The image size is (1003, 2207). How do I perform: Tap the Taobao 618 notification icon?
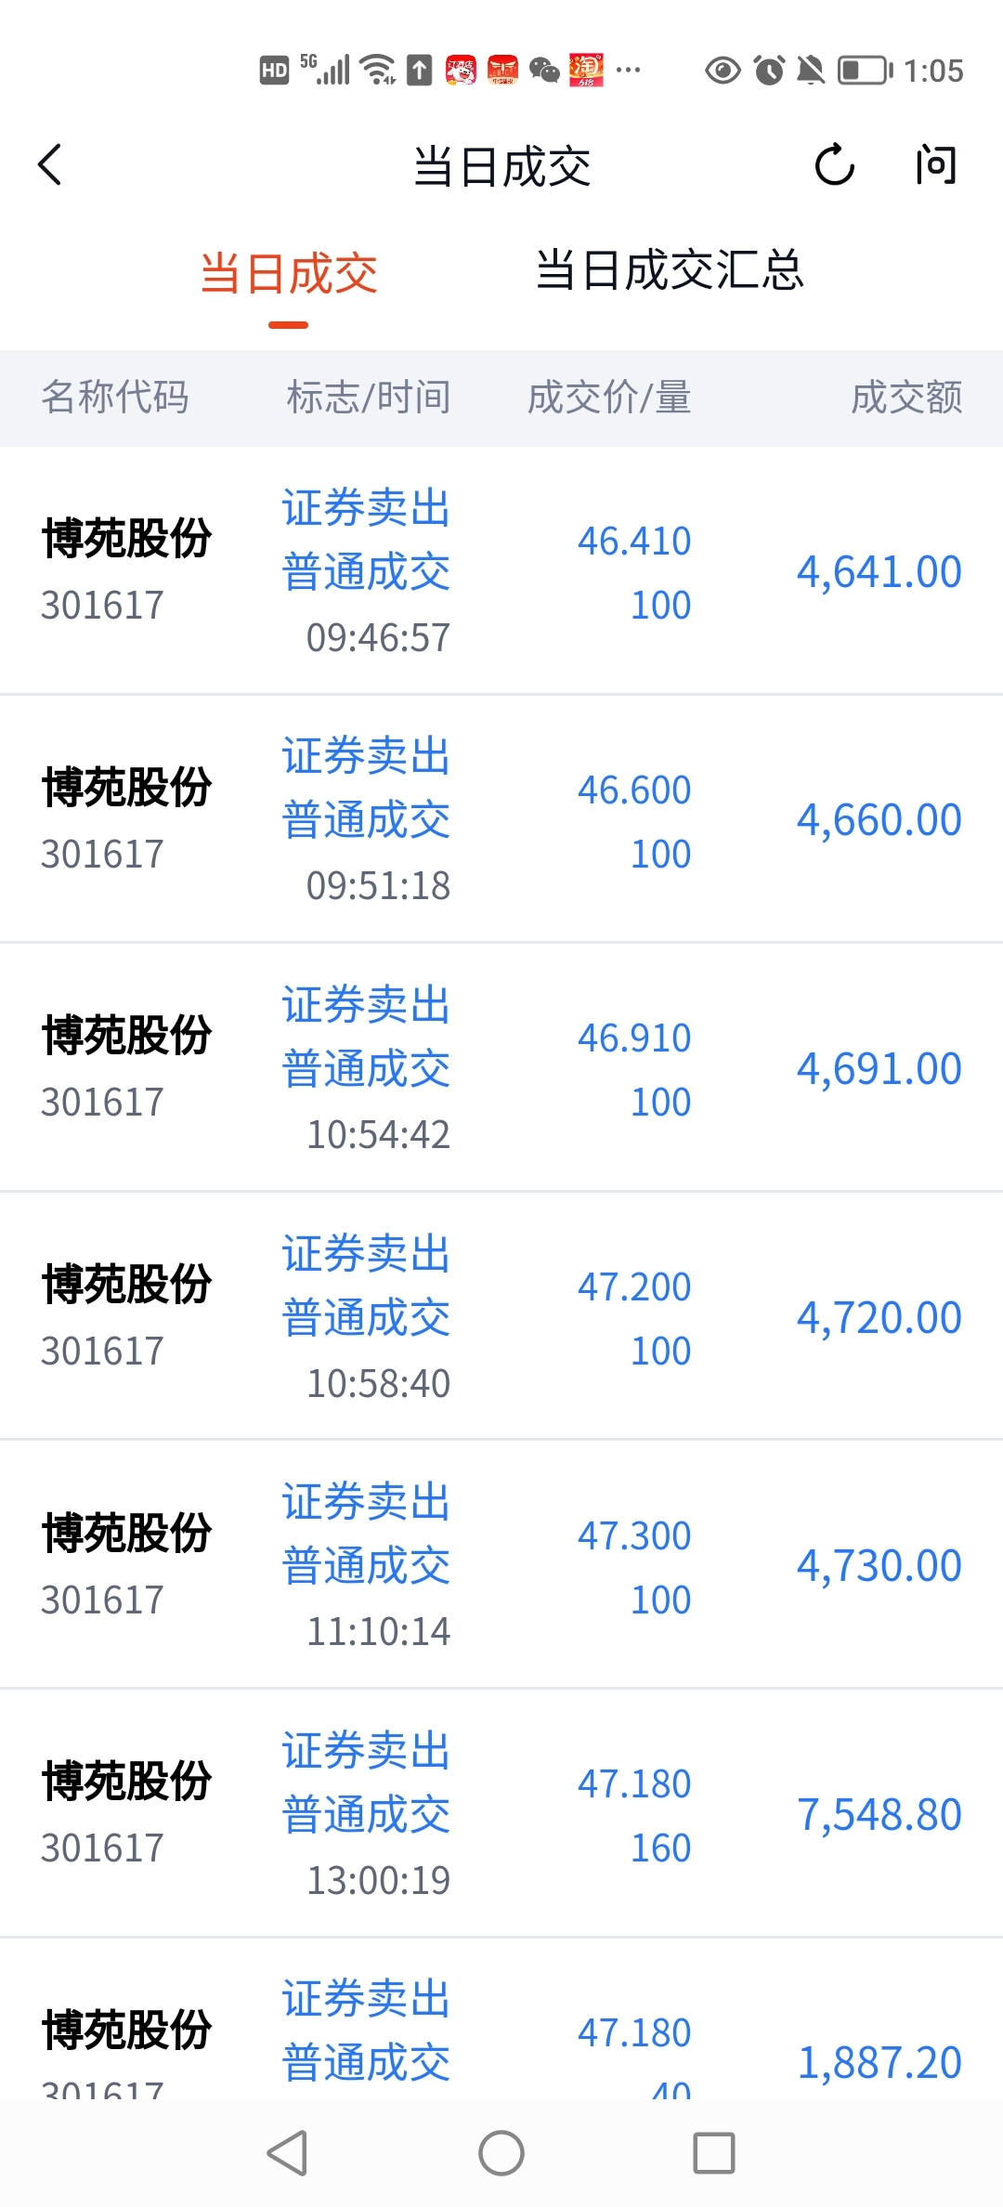click(x=587, y=71)
